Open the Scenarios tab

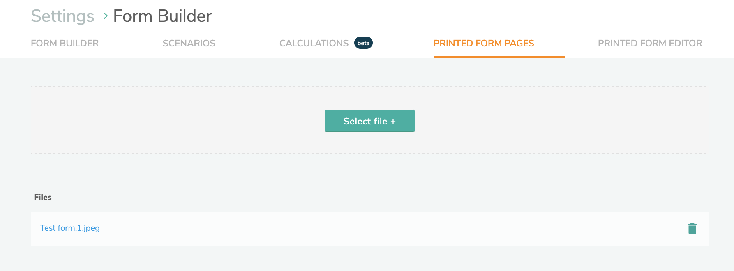click(189, 43)
